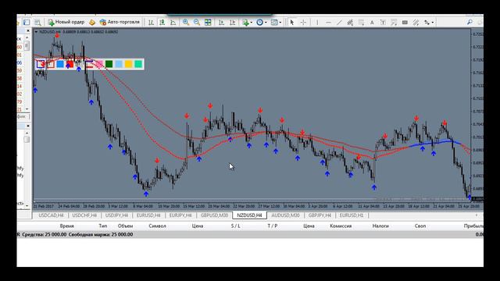Expand the Arrows objects dropdown

(432, 23)
